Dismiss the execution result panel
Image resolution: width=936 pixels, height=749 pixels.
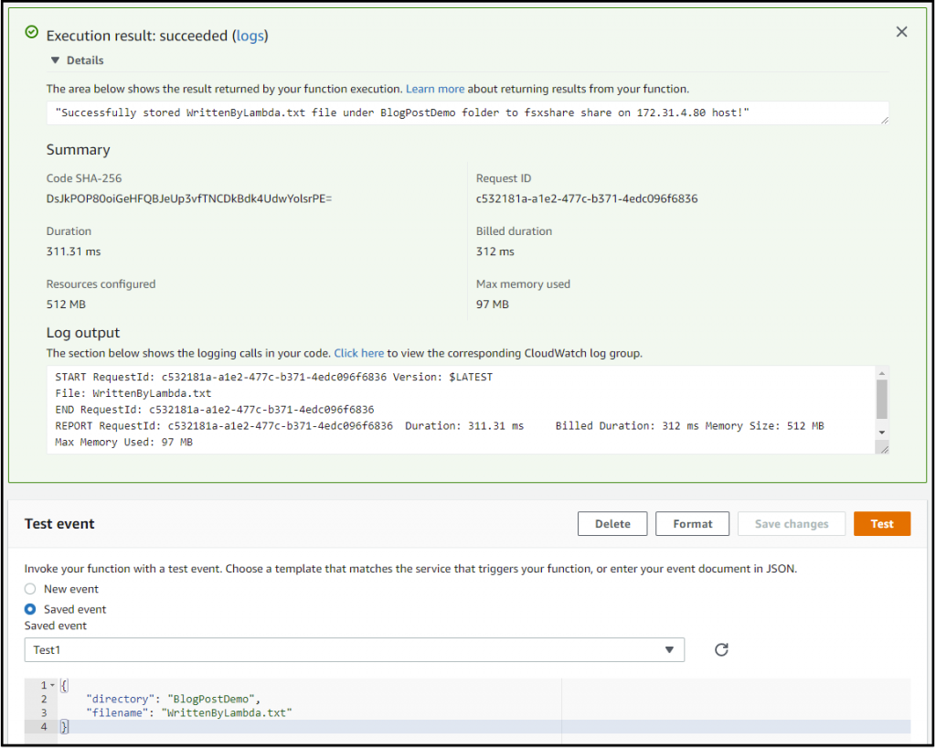pos(901,31)
